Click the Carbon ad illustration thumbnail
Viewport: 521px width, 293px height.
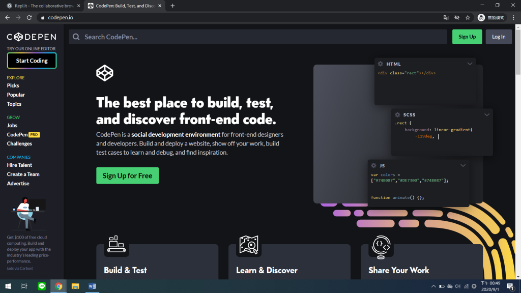28,213
